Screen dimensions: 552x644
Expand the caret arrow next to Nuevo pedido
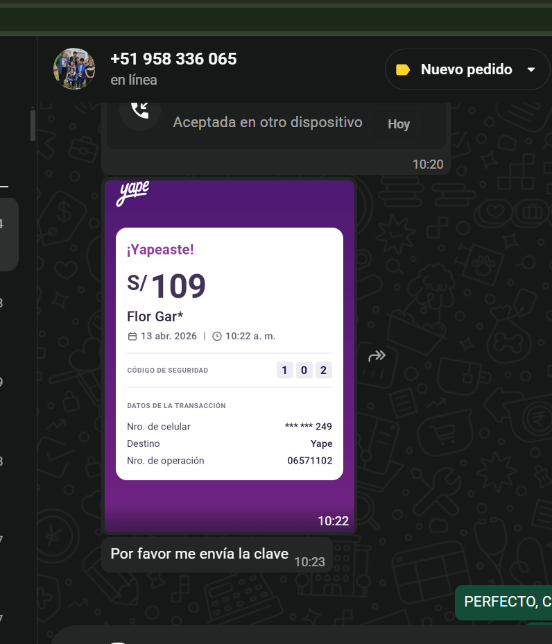531,70
